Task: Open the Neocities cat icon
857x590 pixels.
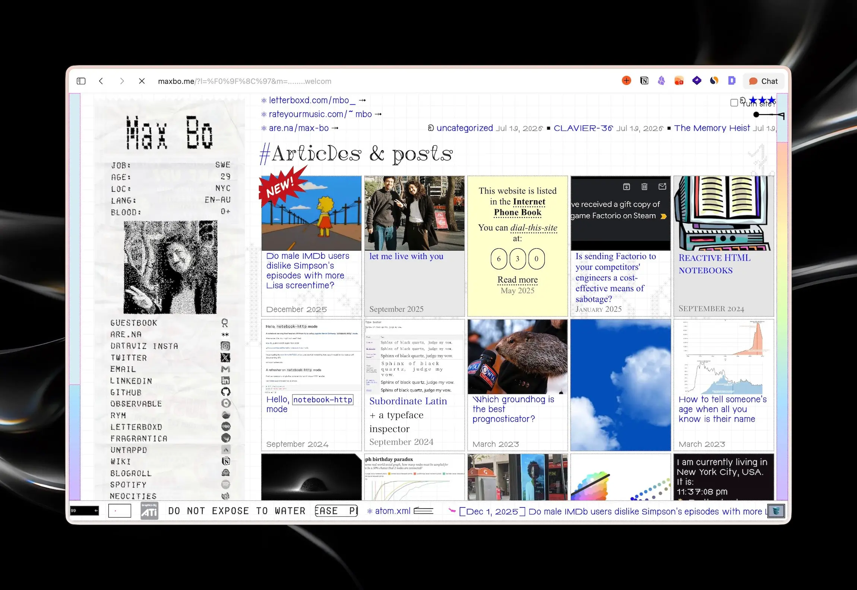Action: tap(225, 496)
